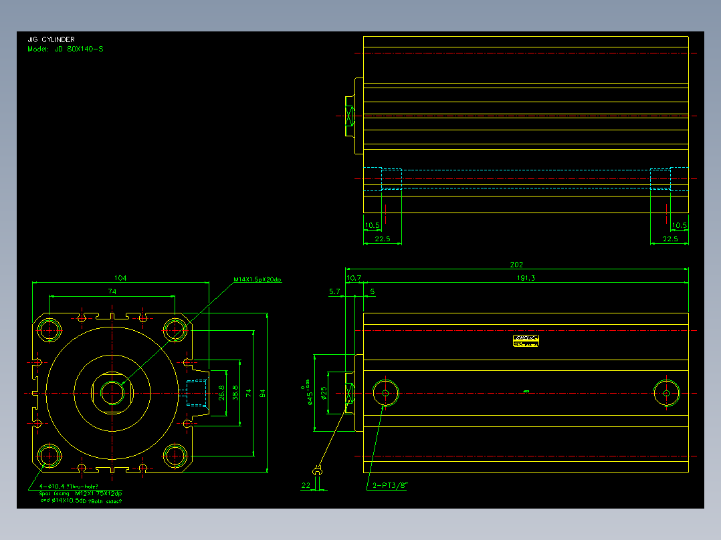Image resolution: width=721 pixels, height=540 pixels.
Task: Select the "M14X1.5pX20dp" thread callout
Action: click(x=257, y=279)
